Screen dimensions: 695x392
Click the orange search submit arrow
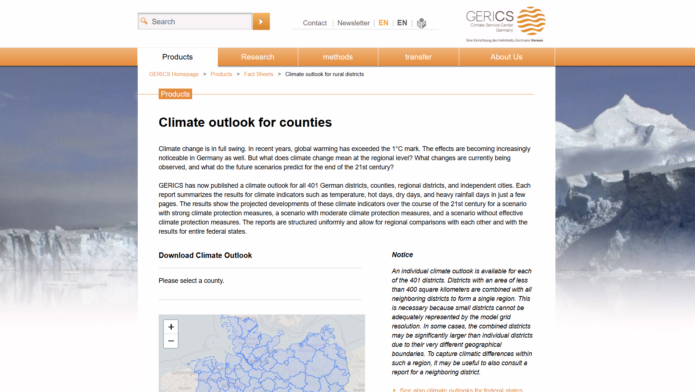coord(261,21)
